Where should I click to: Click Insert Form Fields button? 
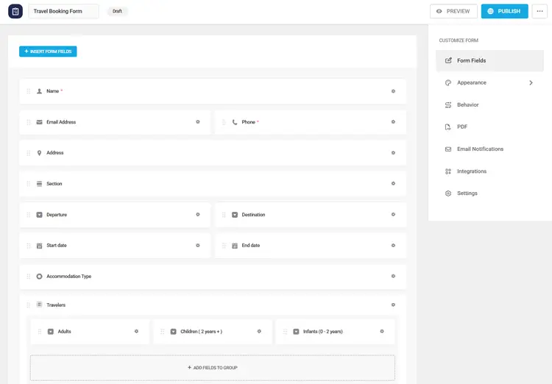point(48,51)
